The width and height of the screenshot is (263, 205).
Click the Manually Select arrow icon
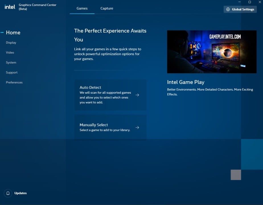(x=137, y=128)
